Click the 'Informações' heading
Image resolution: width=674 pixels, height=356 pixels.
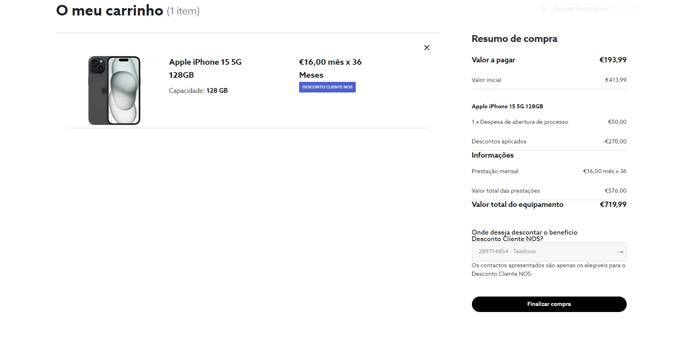coord(493,155)
